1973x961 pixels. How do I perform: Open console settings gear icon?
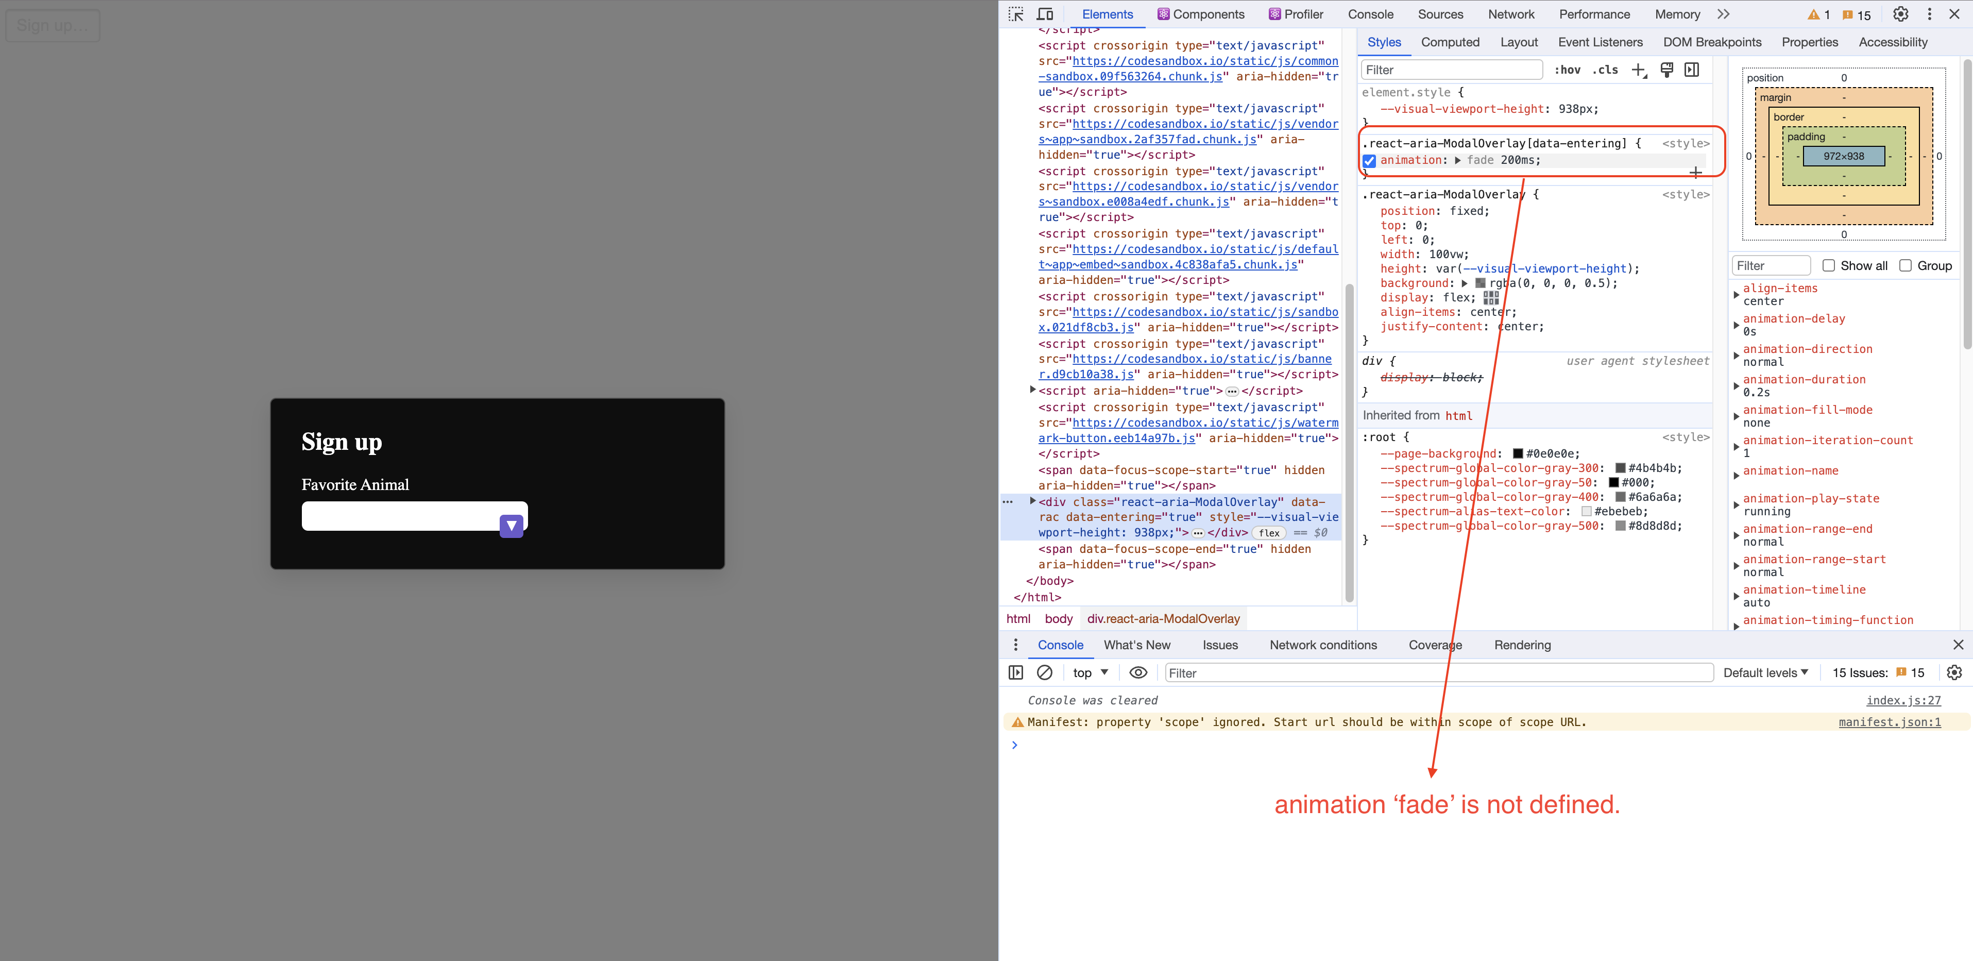[x=1954, y=672]
